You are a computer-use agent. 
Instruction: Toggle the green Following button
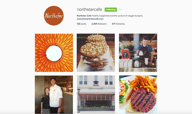pyautogui.click(x=111, y=10)
